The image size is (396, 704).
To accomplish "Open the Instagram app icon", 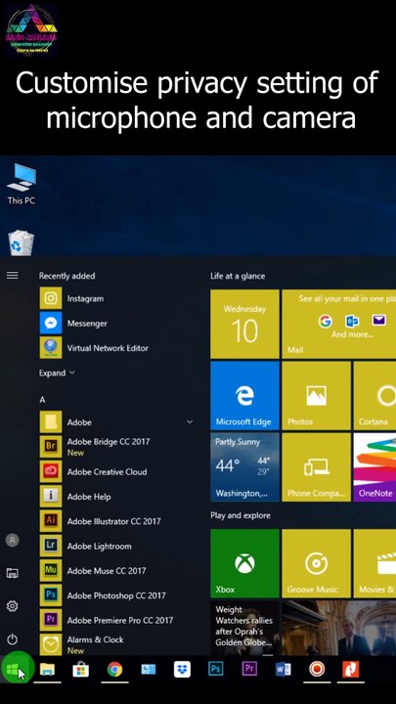I will (51, 298).
